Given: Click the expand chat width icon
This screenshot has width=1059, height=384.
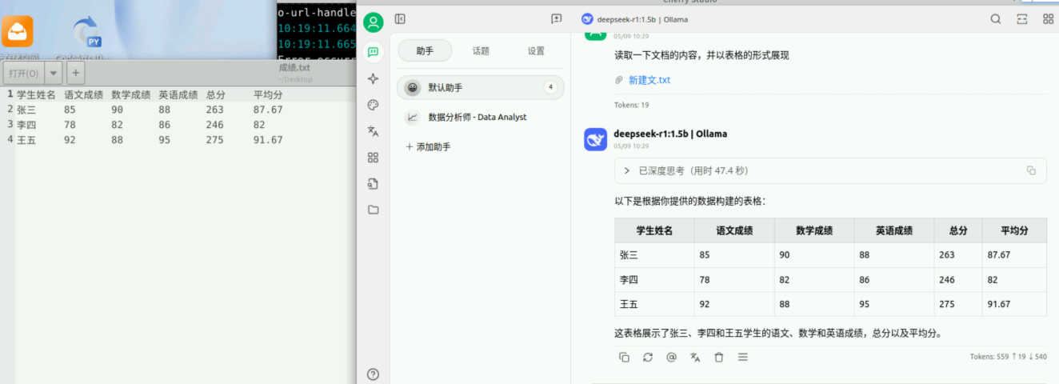Looking at the screenshot, I should coord(1022,19).
